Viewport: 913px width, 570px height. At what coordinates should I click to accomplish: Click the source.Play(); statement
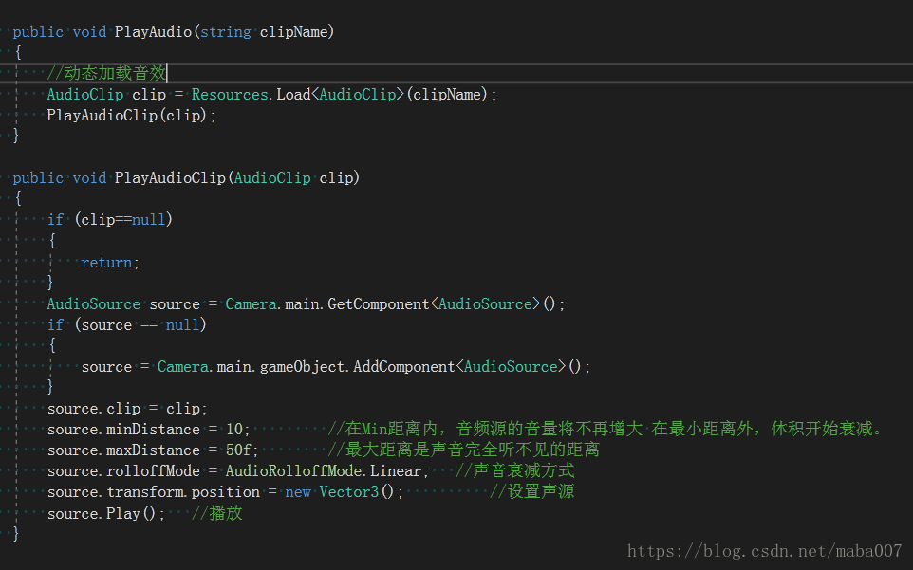106,514
